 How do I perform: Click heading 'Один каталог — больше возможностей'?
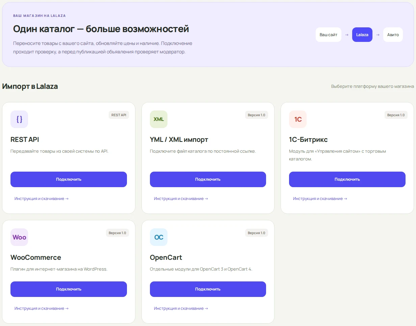click(101, 29)
